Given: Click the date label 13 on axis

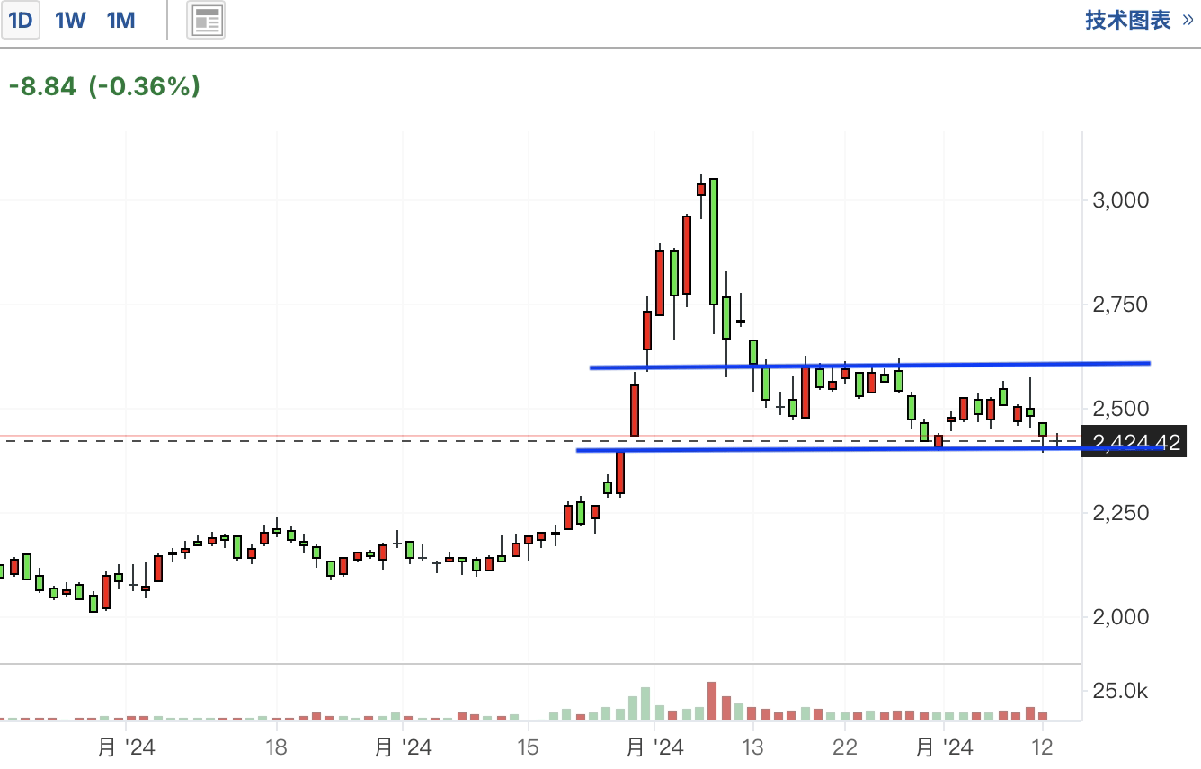Looking at the screenshot, I should (752, 747).
